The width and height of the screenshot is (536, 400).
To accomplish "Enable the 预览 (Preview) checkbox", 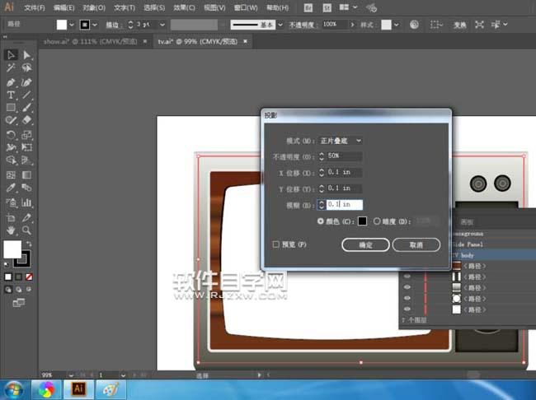I will tap(276, 244).
